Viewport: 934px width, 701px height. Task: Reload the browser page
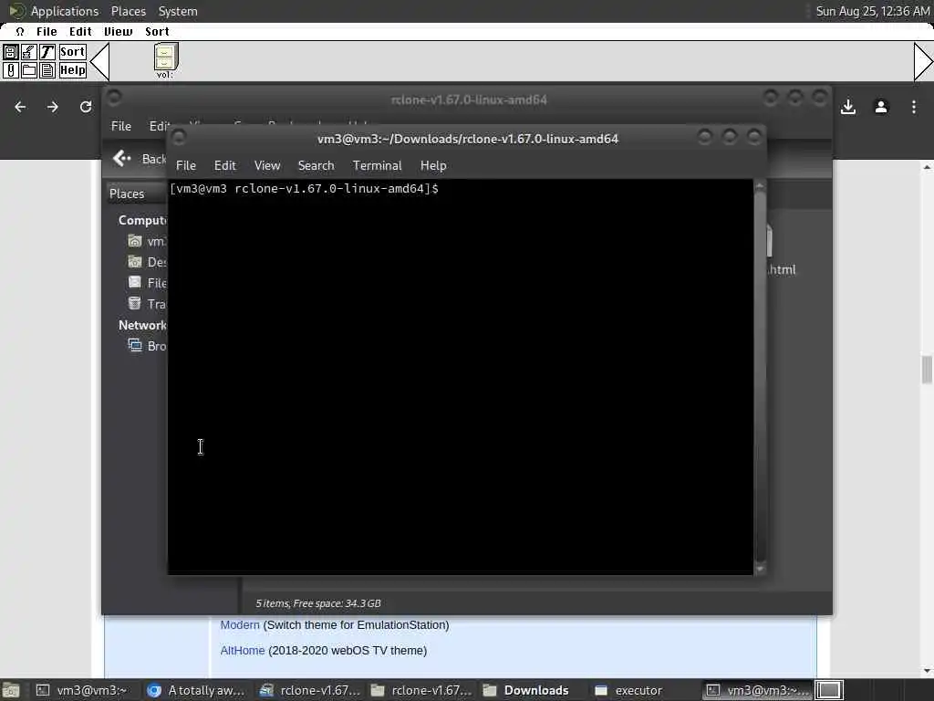point(86,107)
